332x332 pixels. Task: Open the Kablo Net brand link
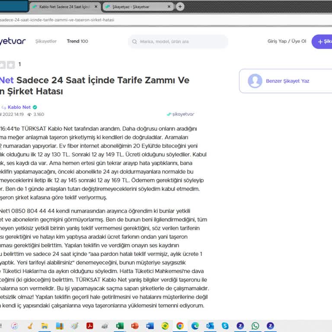(19, 107)
